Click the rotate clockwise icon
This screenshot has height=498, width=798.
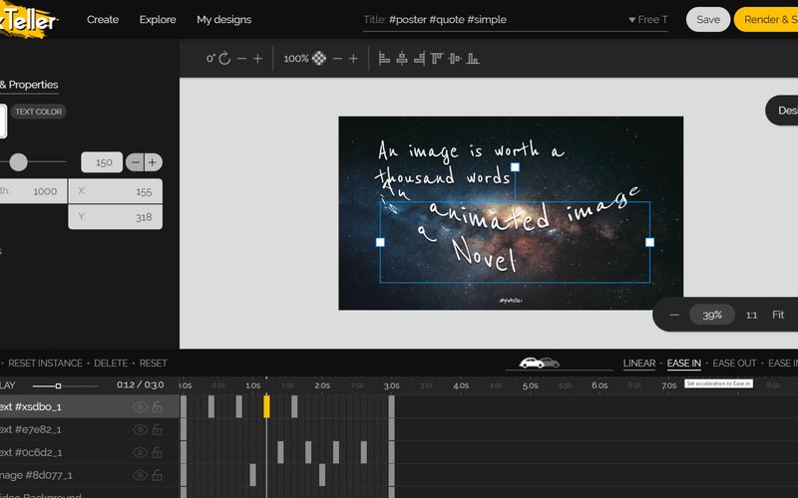click(224, 59)
